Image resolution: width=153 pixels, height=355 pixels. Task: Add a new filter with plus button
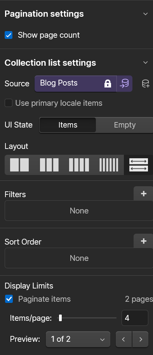(144, 194)
